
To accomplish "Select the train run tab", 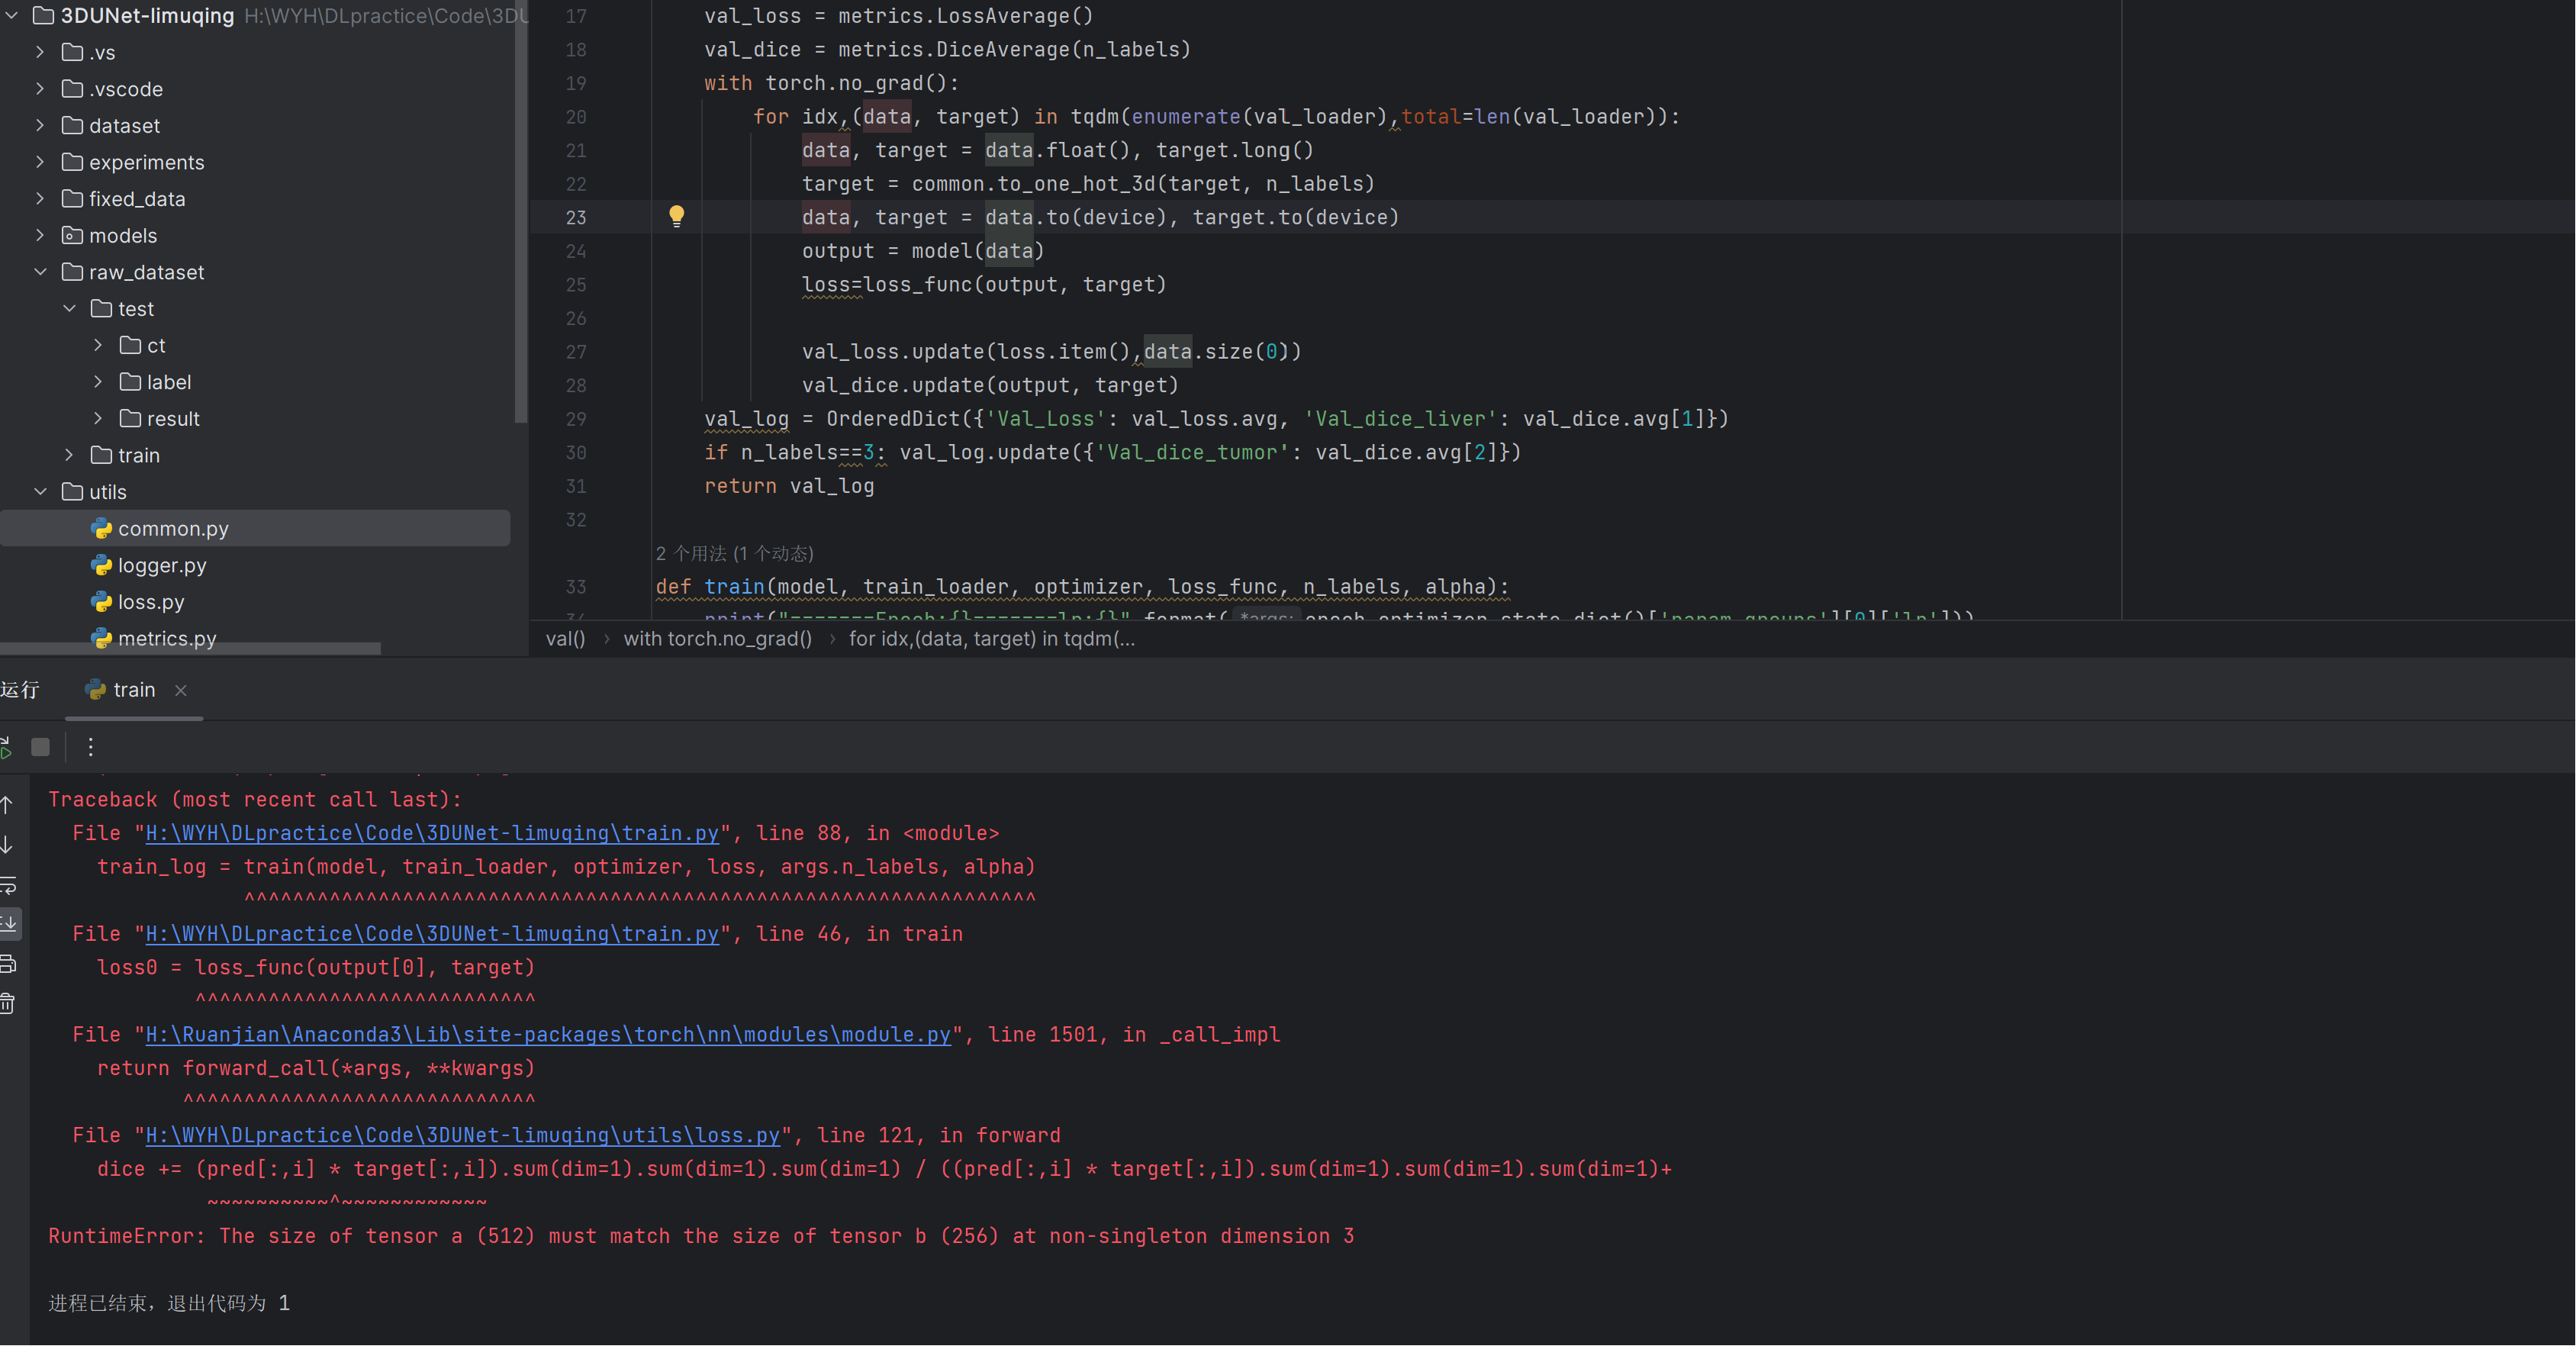I will [133, 690].
